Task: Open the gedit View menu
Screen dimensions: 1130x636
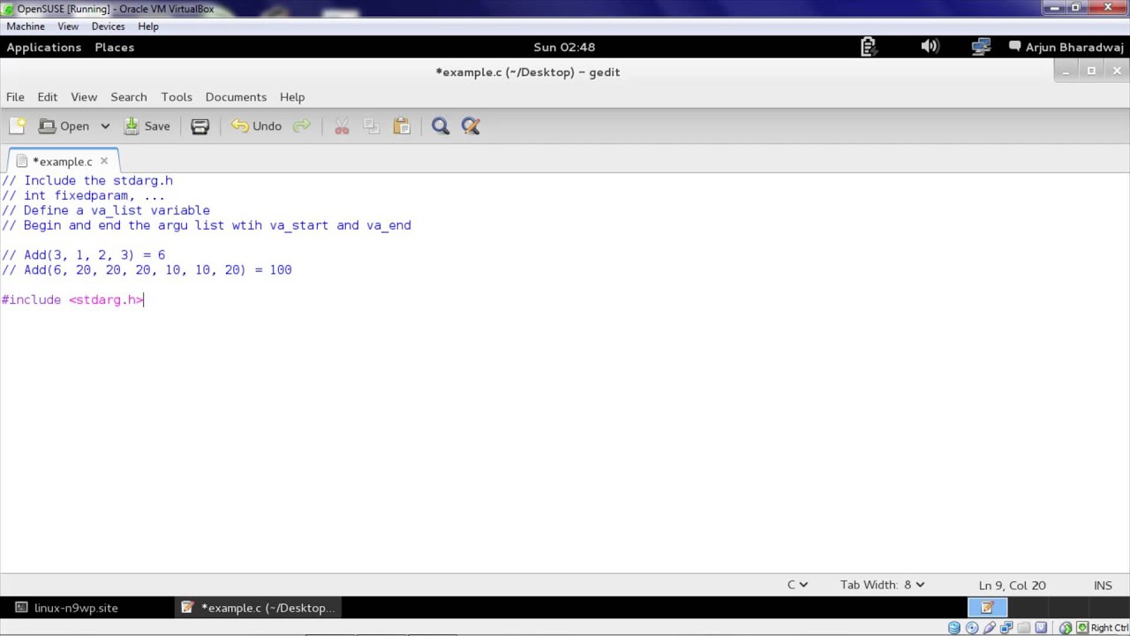Action: point(84,97)
